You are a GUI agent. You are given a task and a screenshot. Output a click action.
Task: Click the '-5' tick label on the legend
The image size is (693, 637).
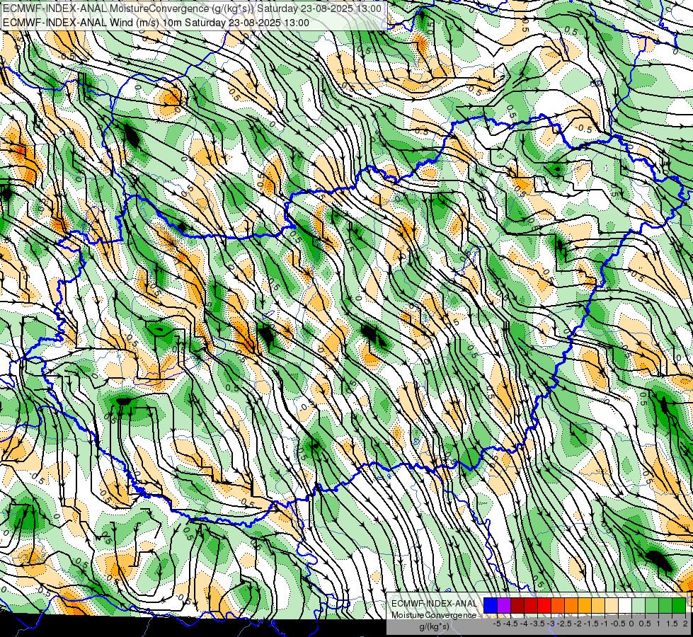coord(497,624)
